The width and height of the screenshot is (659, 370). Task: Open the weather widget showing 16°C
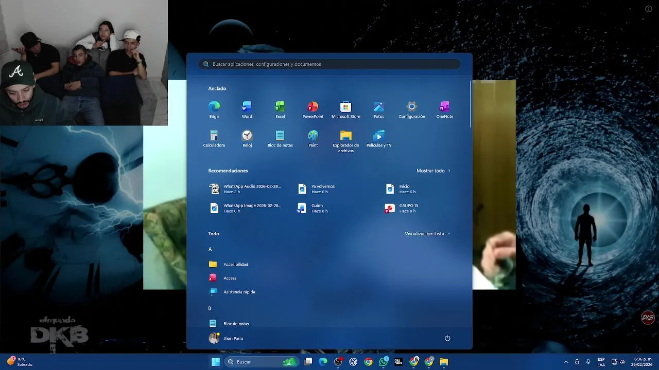20,362
